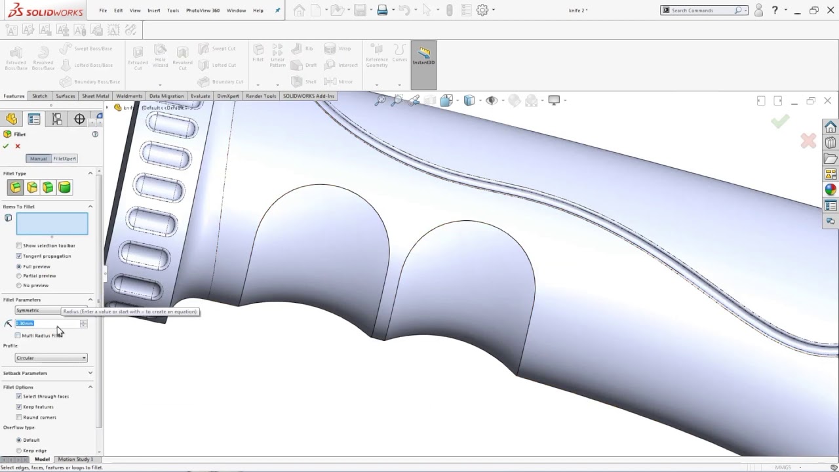Viewport: 839px width, 472px height.
Task: Cancel the fillet with the red X
Action: 18,146
